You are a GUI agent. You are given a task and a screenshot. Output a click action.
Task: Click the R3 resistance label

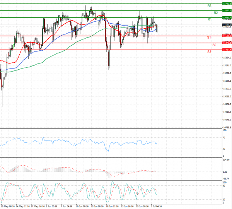tap(209, 6)
